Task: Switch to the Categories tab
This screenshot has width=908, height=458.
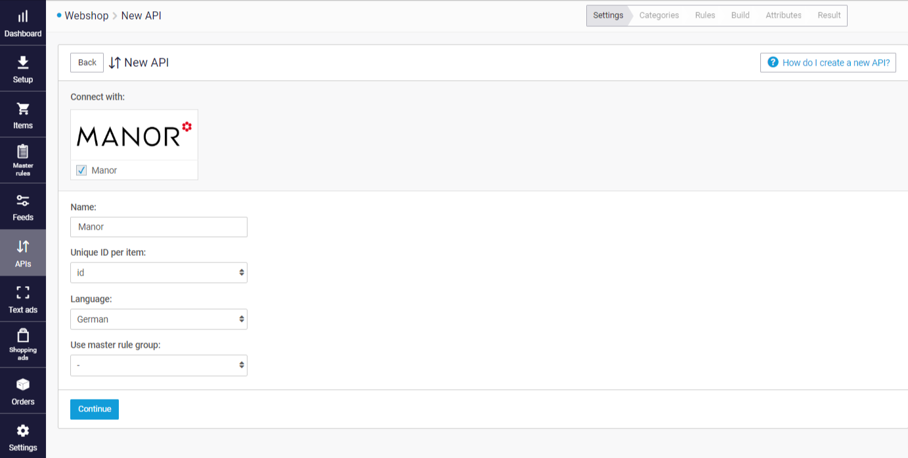Action: click(659, 15)
